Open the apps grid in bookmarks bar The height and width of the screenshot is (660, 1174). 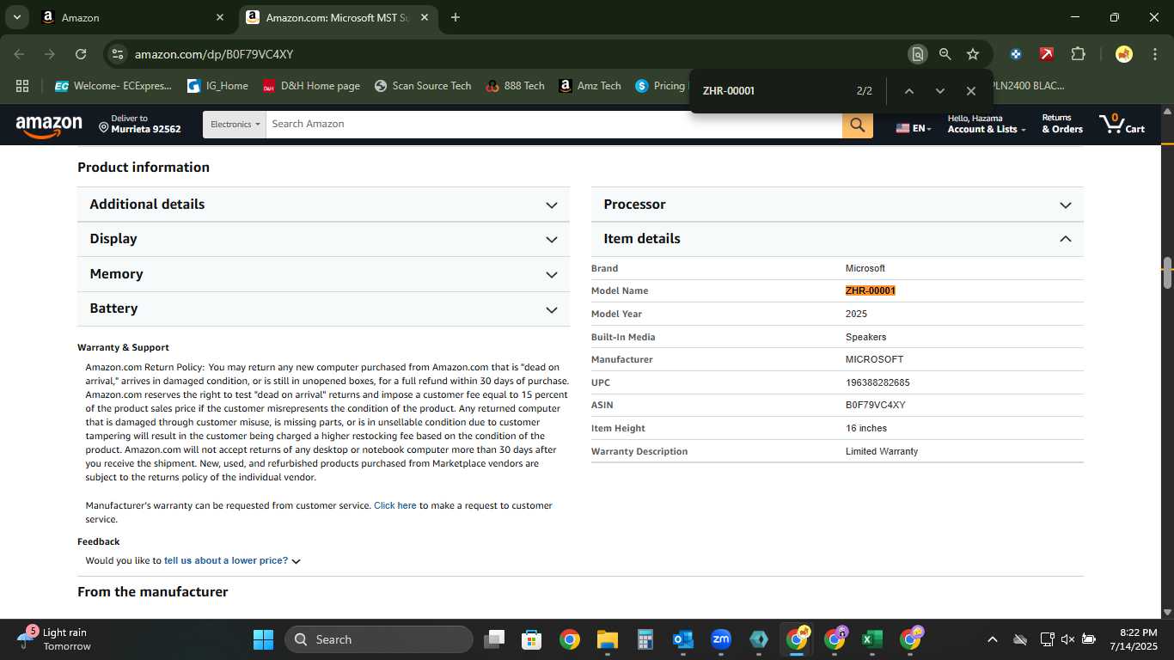pos(22,86)
